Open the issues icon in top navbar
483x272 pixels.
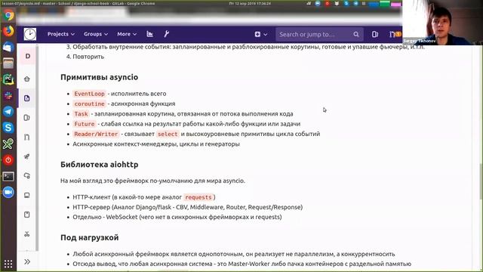[375, 34]
